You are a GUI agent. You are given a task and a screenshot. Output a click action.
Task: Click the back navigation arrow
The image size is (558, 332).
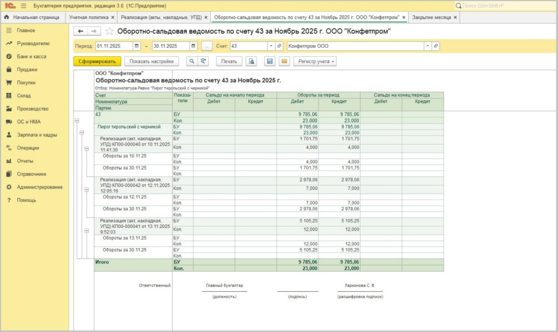81,32
